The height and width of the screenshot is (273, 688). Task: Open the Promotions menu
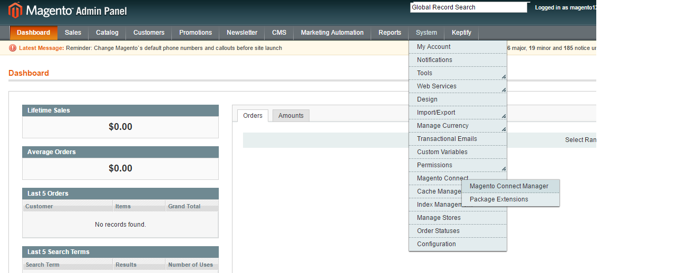tap(196, 33)
